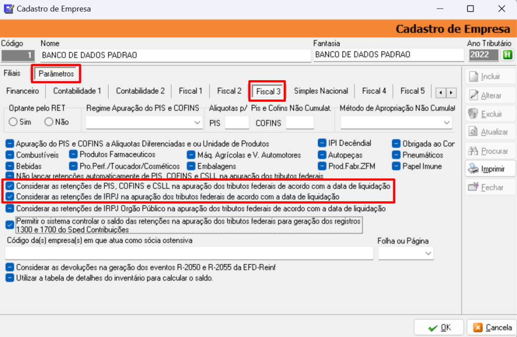Click the sócia ostensiva company code field

tap(189, 253)
